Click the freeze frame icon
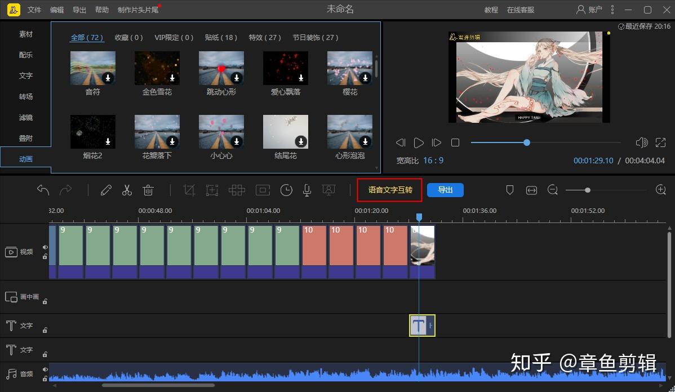675x392 pixels. click(x=263, y=190)
